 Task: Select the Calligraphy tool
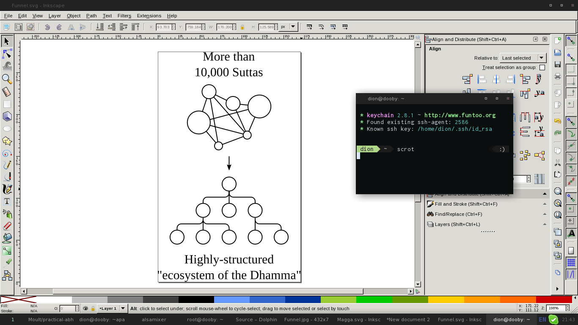click(x=7, y=189)
